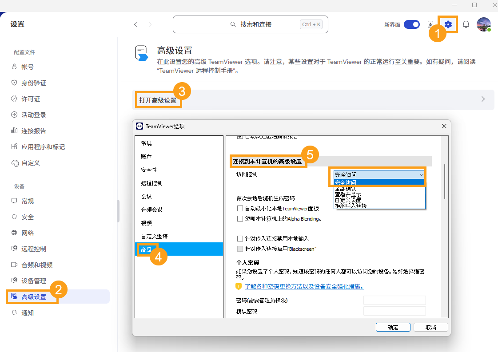Click the 自定义 palette icon
The height and width of the screenshot is (352, 498).
point(15,163)
